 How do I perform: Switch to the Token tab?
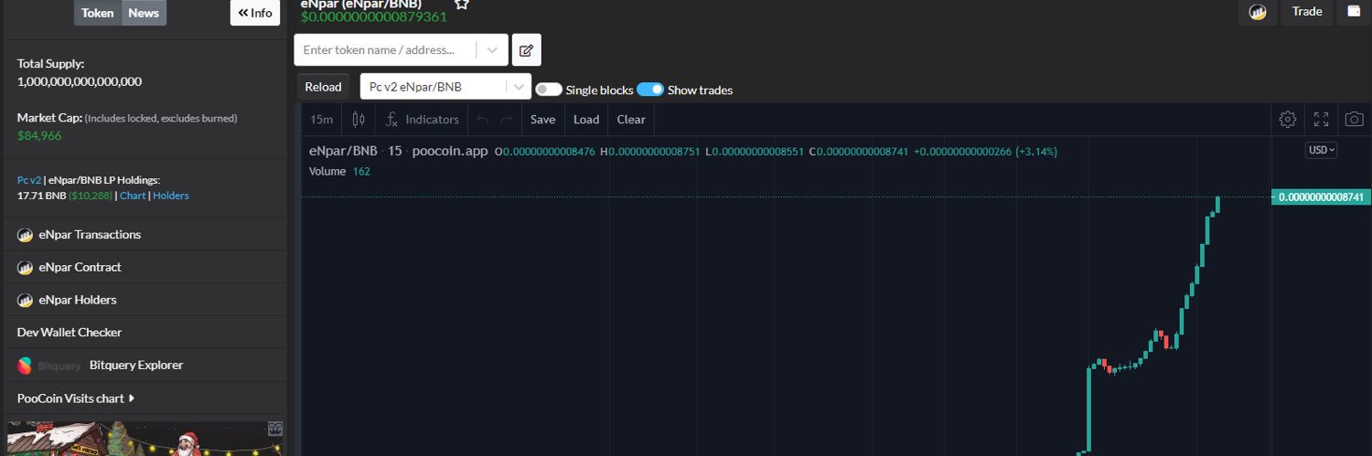[x=98, y=13]
